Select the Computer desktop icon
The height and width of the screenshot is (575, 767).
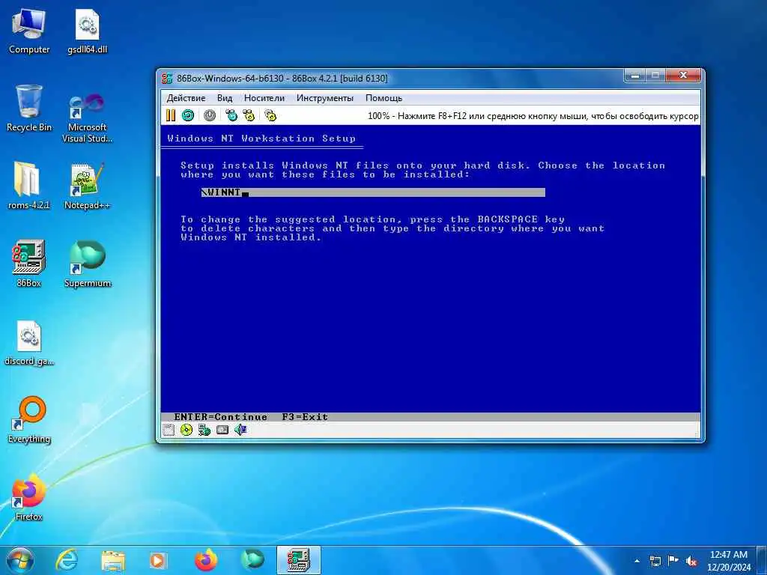point(29,31)
